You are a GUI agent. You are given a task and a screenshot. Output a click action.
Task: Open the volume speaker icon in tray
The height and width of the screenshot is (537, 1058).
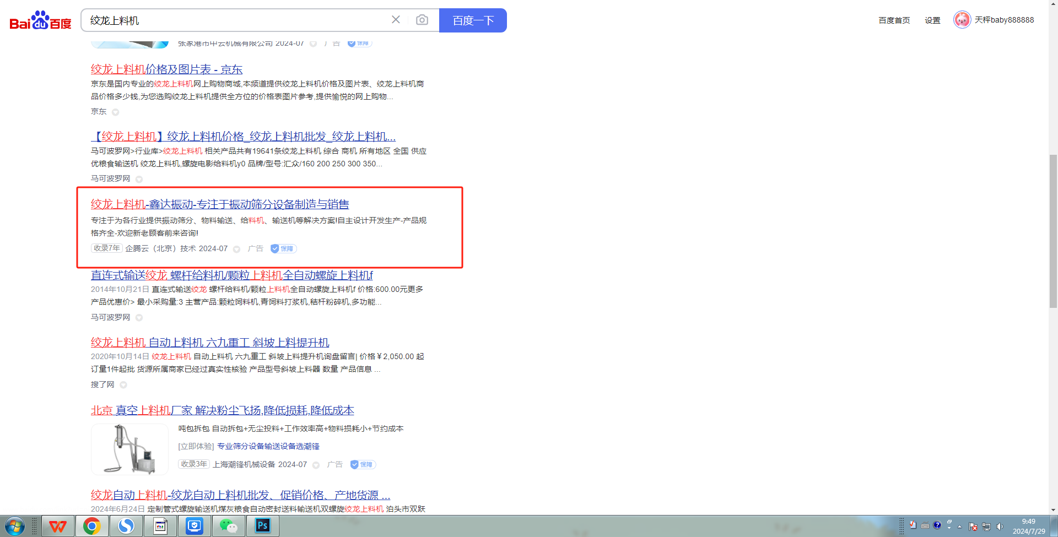click(x=1000, y=527)
